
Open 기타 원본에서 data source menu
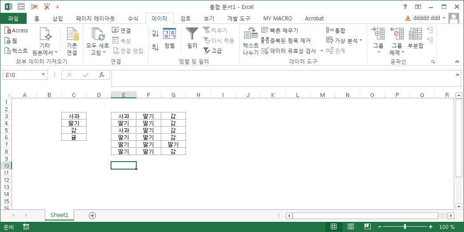[x=45, y=41]
